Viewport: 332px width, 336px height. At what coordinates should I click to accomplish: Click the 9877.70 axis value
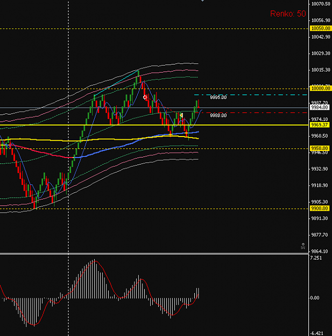click(x=320, y=235)
